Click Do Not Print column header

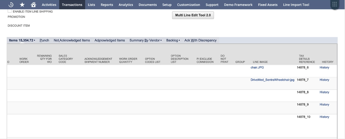(x=224, y=59)
